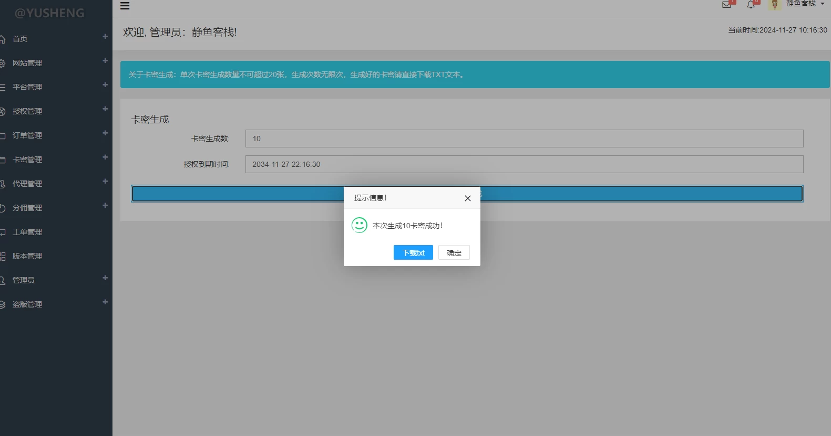Click the 网站管理 gear icon
The height and width of the screenshot is (436, 831).
click(x=3, y=63)
